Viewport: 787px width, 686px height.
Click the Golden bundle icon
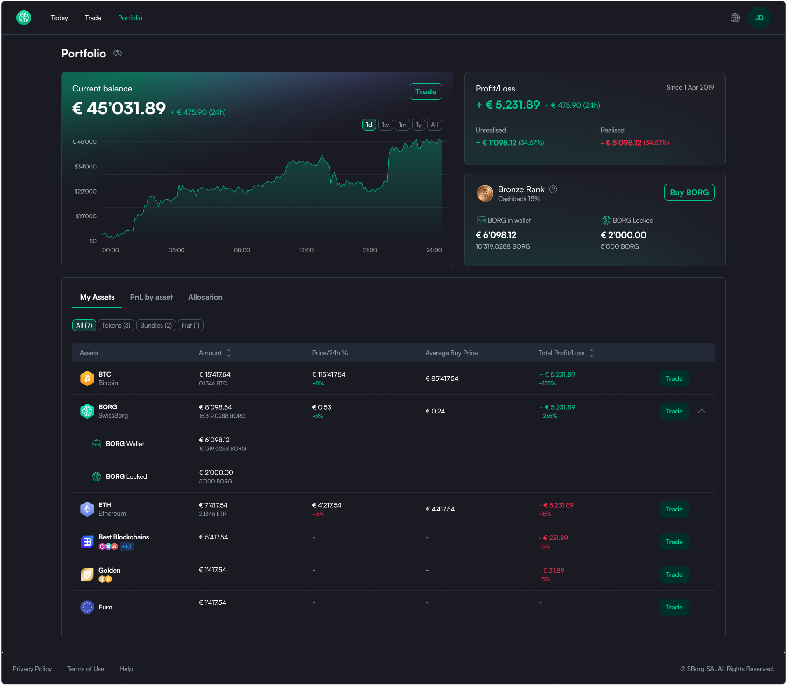(87, 574)
